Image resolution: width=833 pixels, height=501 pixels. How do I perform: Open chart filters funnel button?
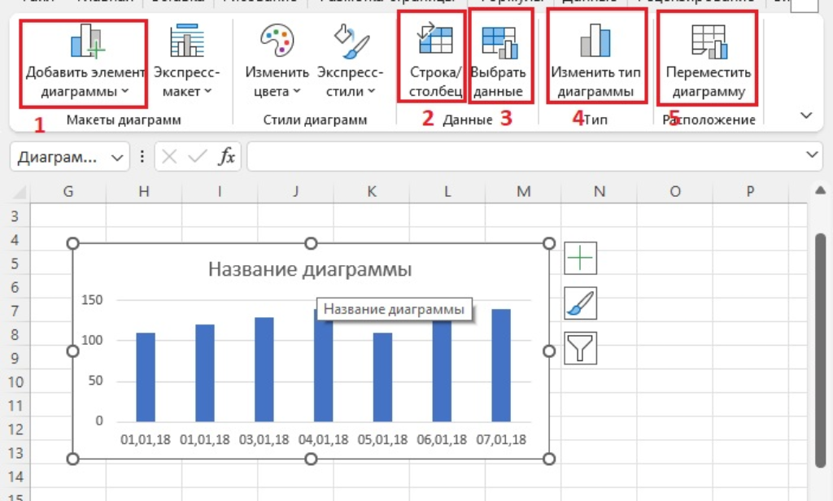tap(581, 348)
